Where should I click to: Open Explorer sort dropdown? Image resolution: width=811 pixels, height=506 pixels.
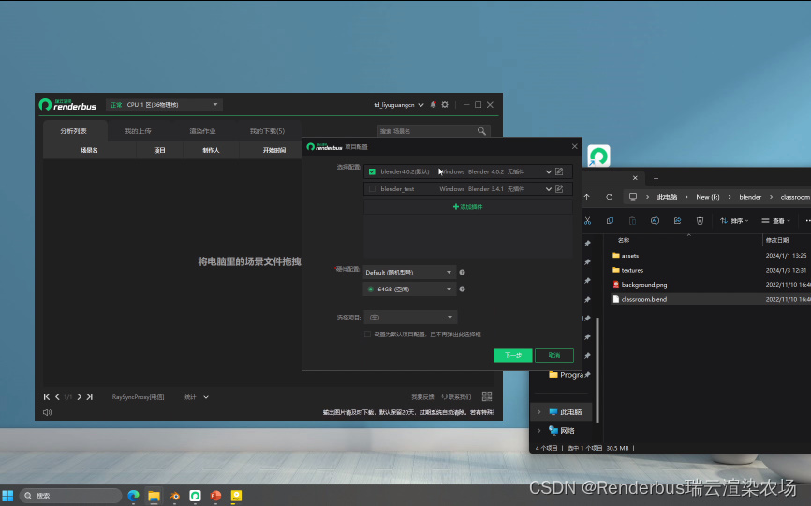click(734, 221)
